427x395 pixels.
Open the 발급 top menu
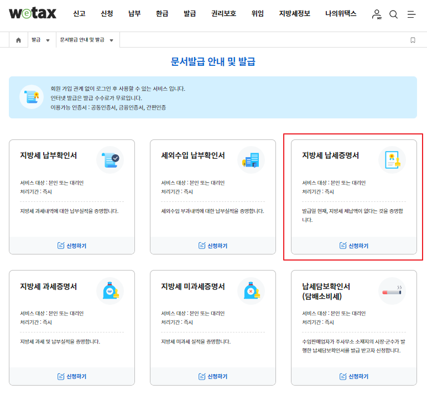tap(190, 13)
